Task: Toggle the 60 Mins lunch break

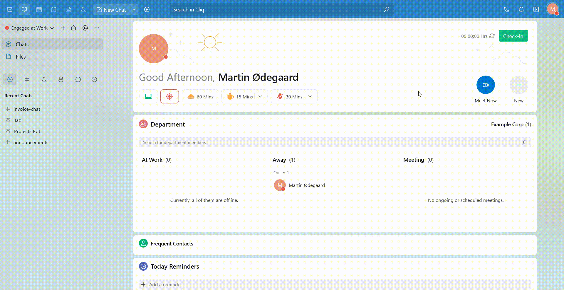Action: [x=200, y=96]
